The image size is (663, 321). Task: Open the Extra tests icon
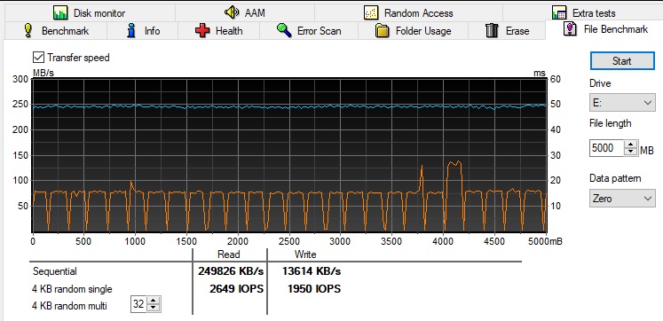(x=559, y=12)
